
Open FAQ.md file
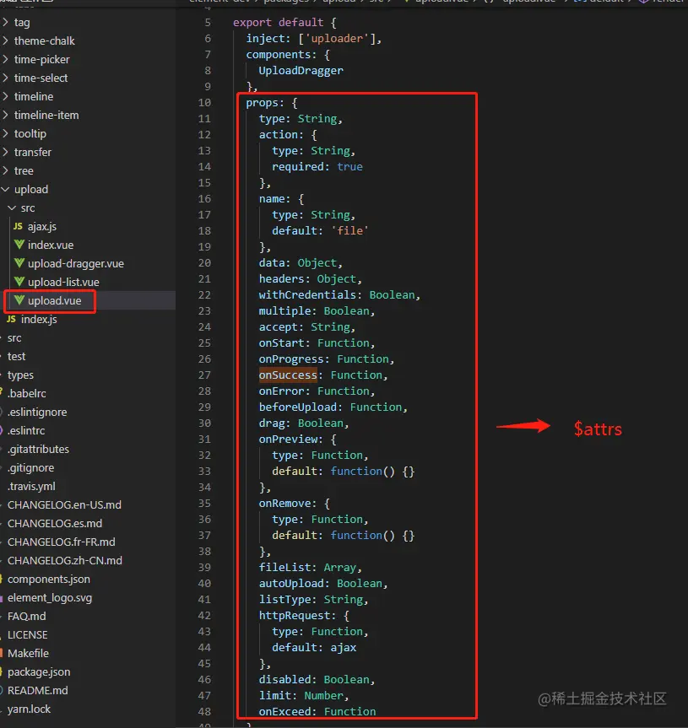click(x=26, y=617)
